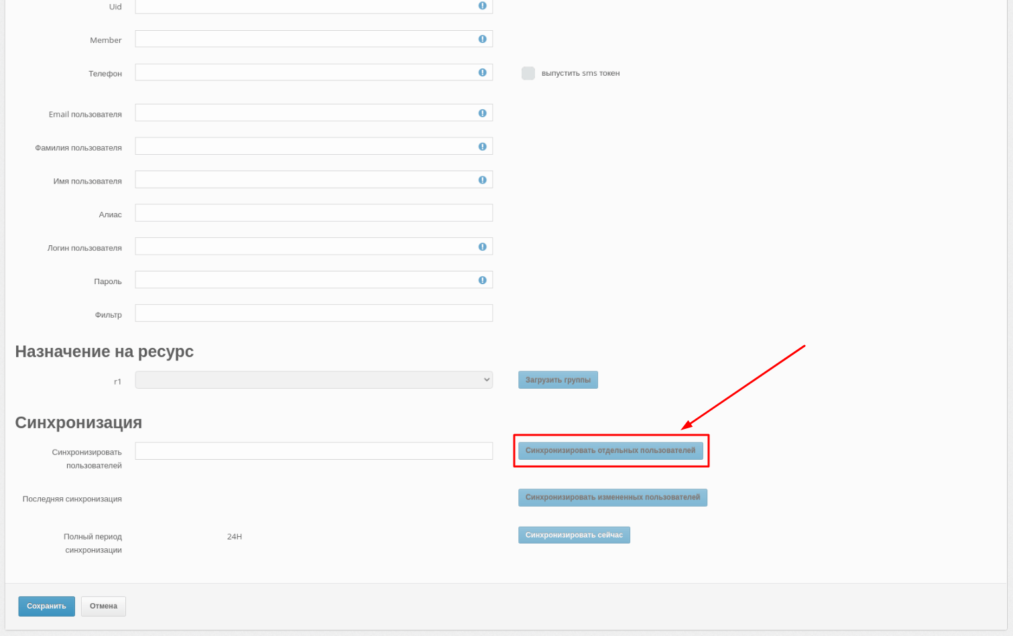Click info icon in Email пользователя field

click(482, 113)
